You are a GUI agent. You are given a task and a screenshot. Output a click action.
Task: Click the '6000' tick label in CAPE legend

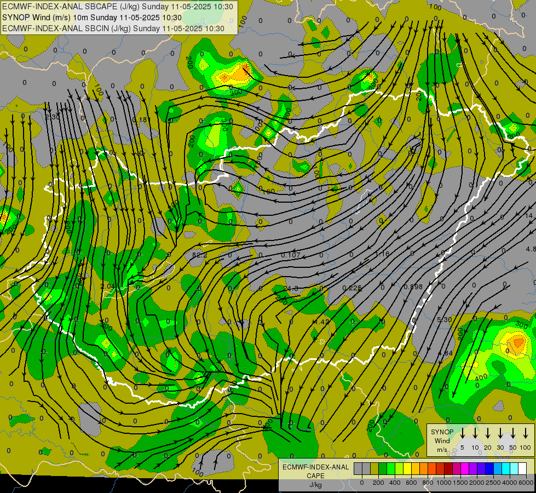(526, 483)
